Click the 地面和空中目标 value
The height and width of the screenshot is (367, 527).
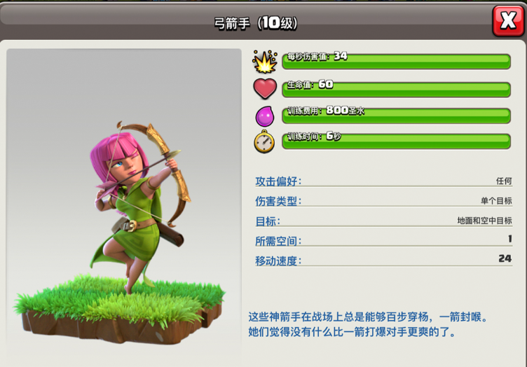[x=484, y=221]
